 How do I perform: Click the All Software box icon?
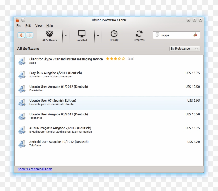[x=50, y=34]
